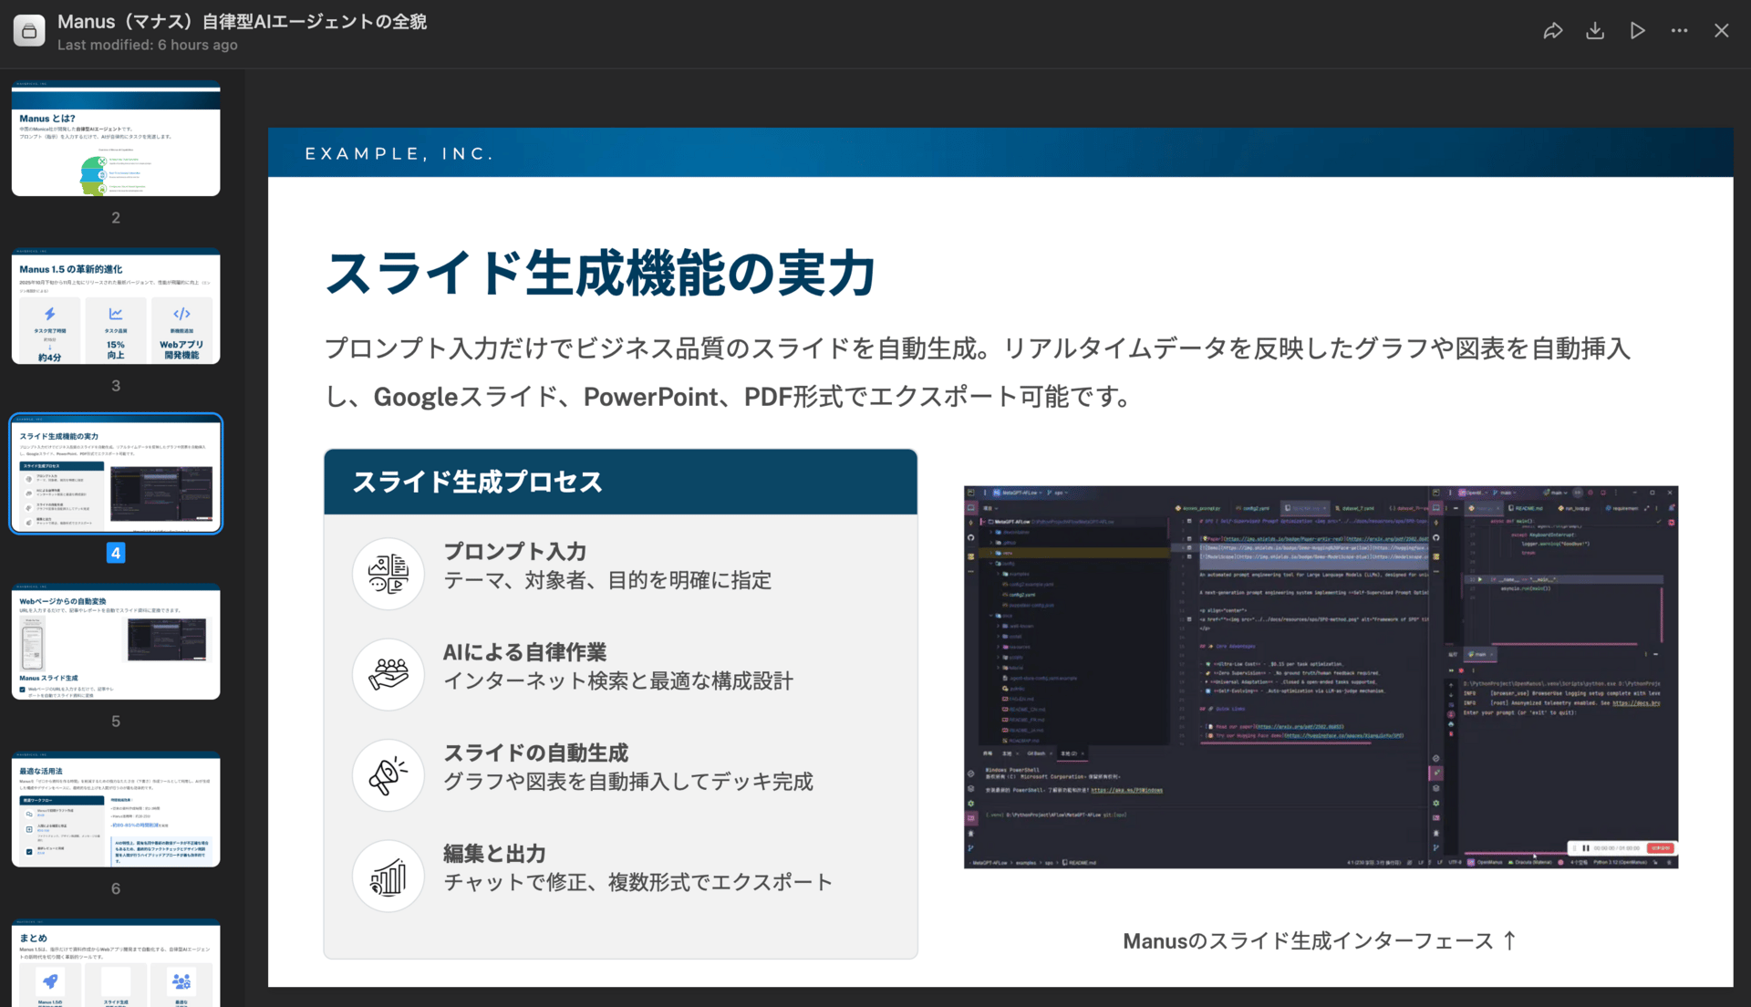
Task: Select slide 5 thumbnail "Webページからの自動変換"
Action: click(116, 642)
